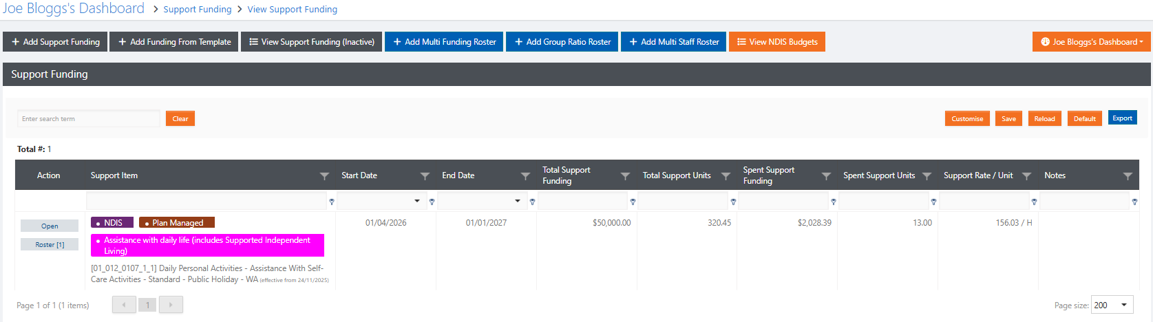Open Roster [1] for funding row
Viewport: 1153px width, 322px height.
pos(50,244)
